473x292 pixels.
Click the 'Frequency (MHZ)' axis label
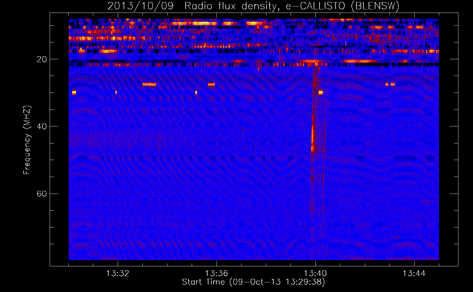tap(27, 140)
